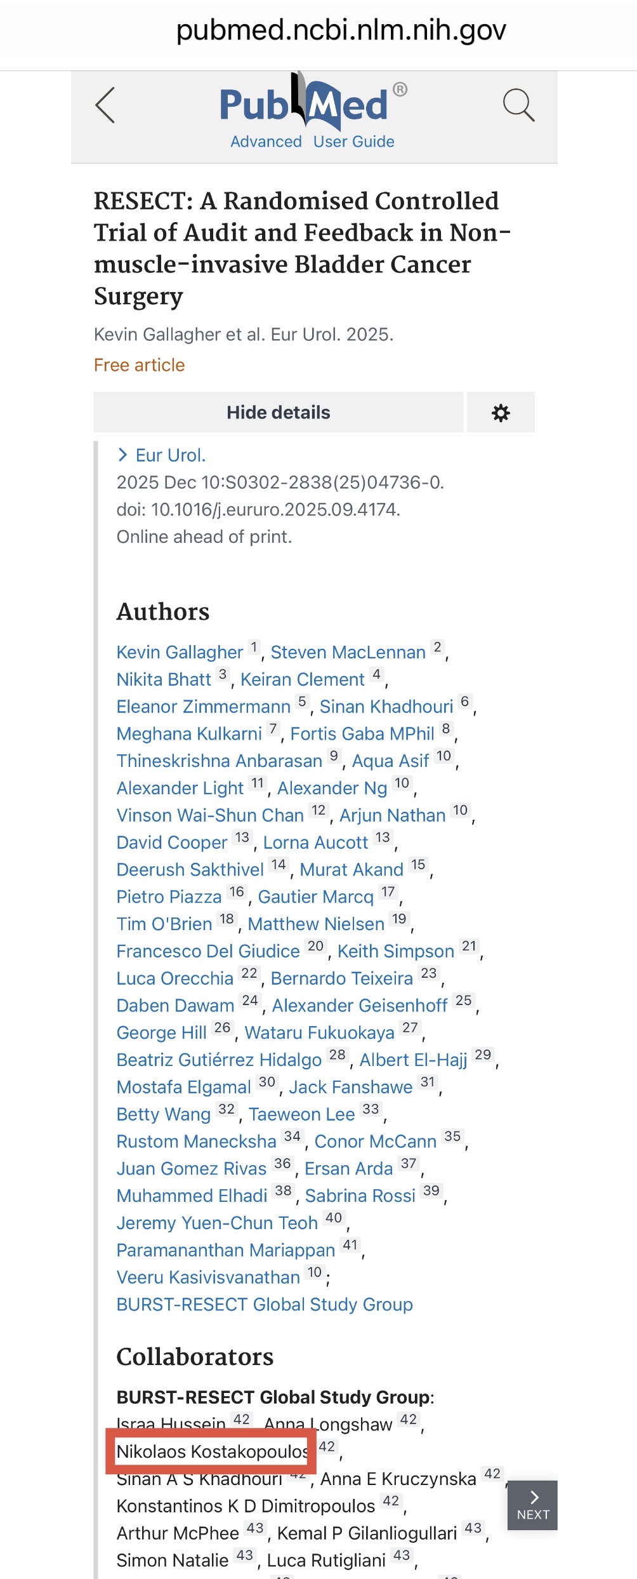Tap the browser address bar URL
The height and width of the screenshot is (1579, 637).
(341, 30)
